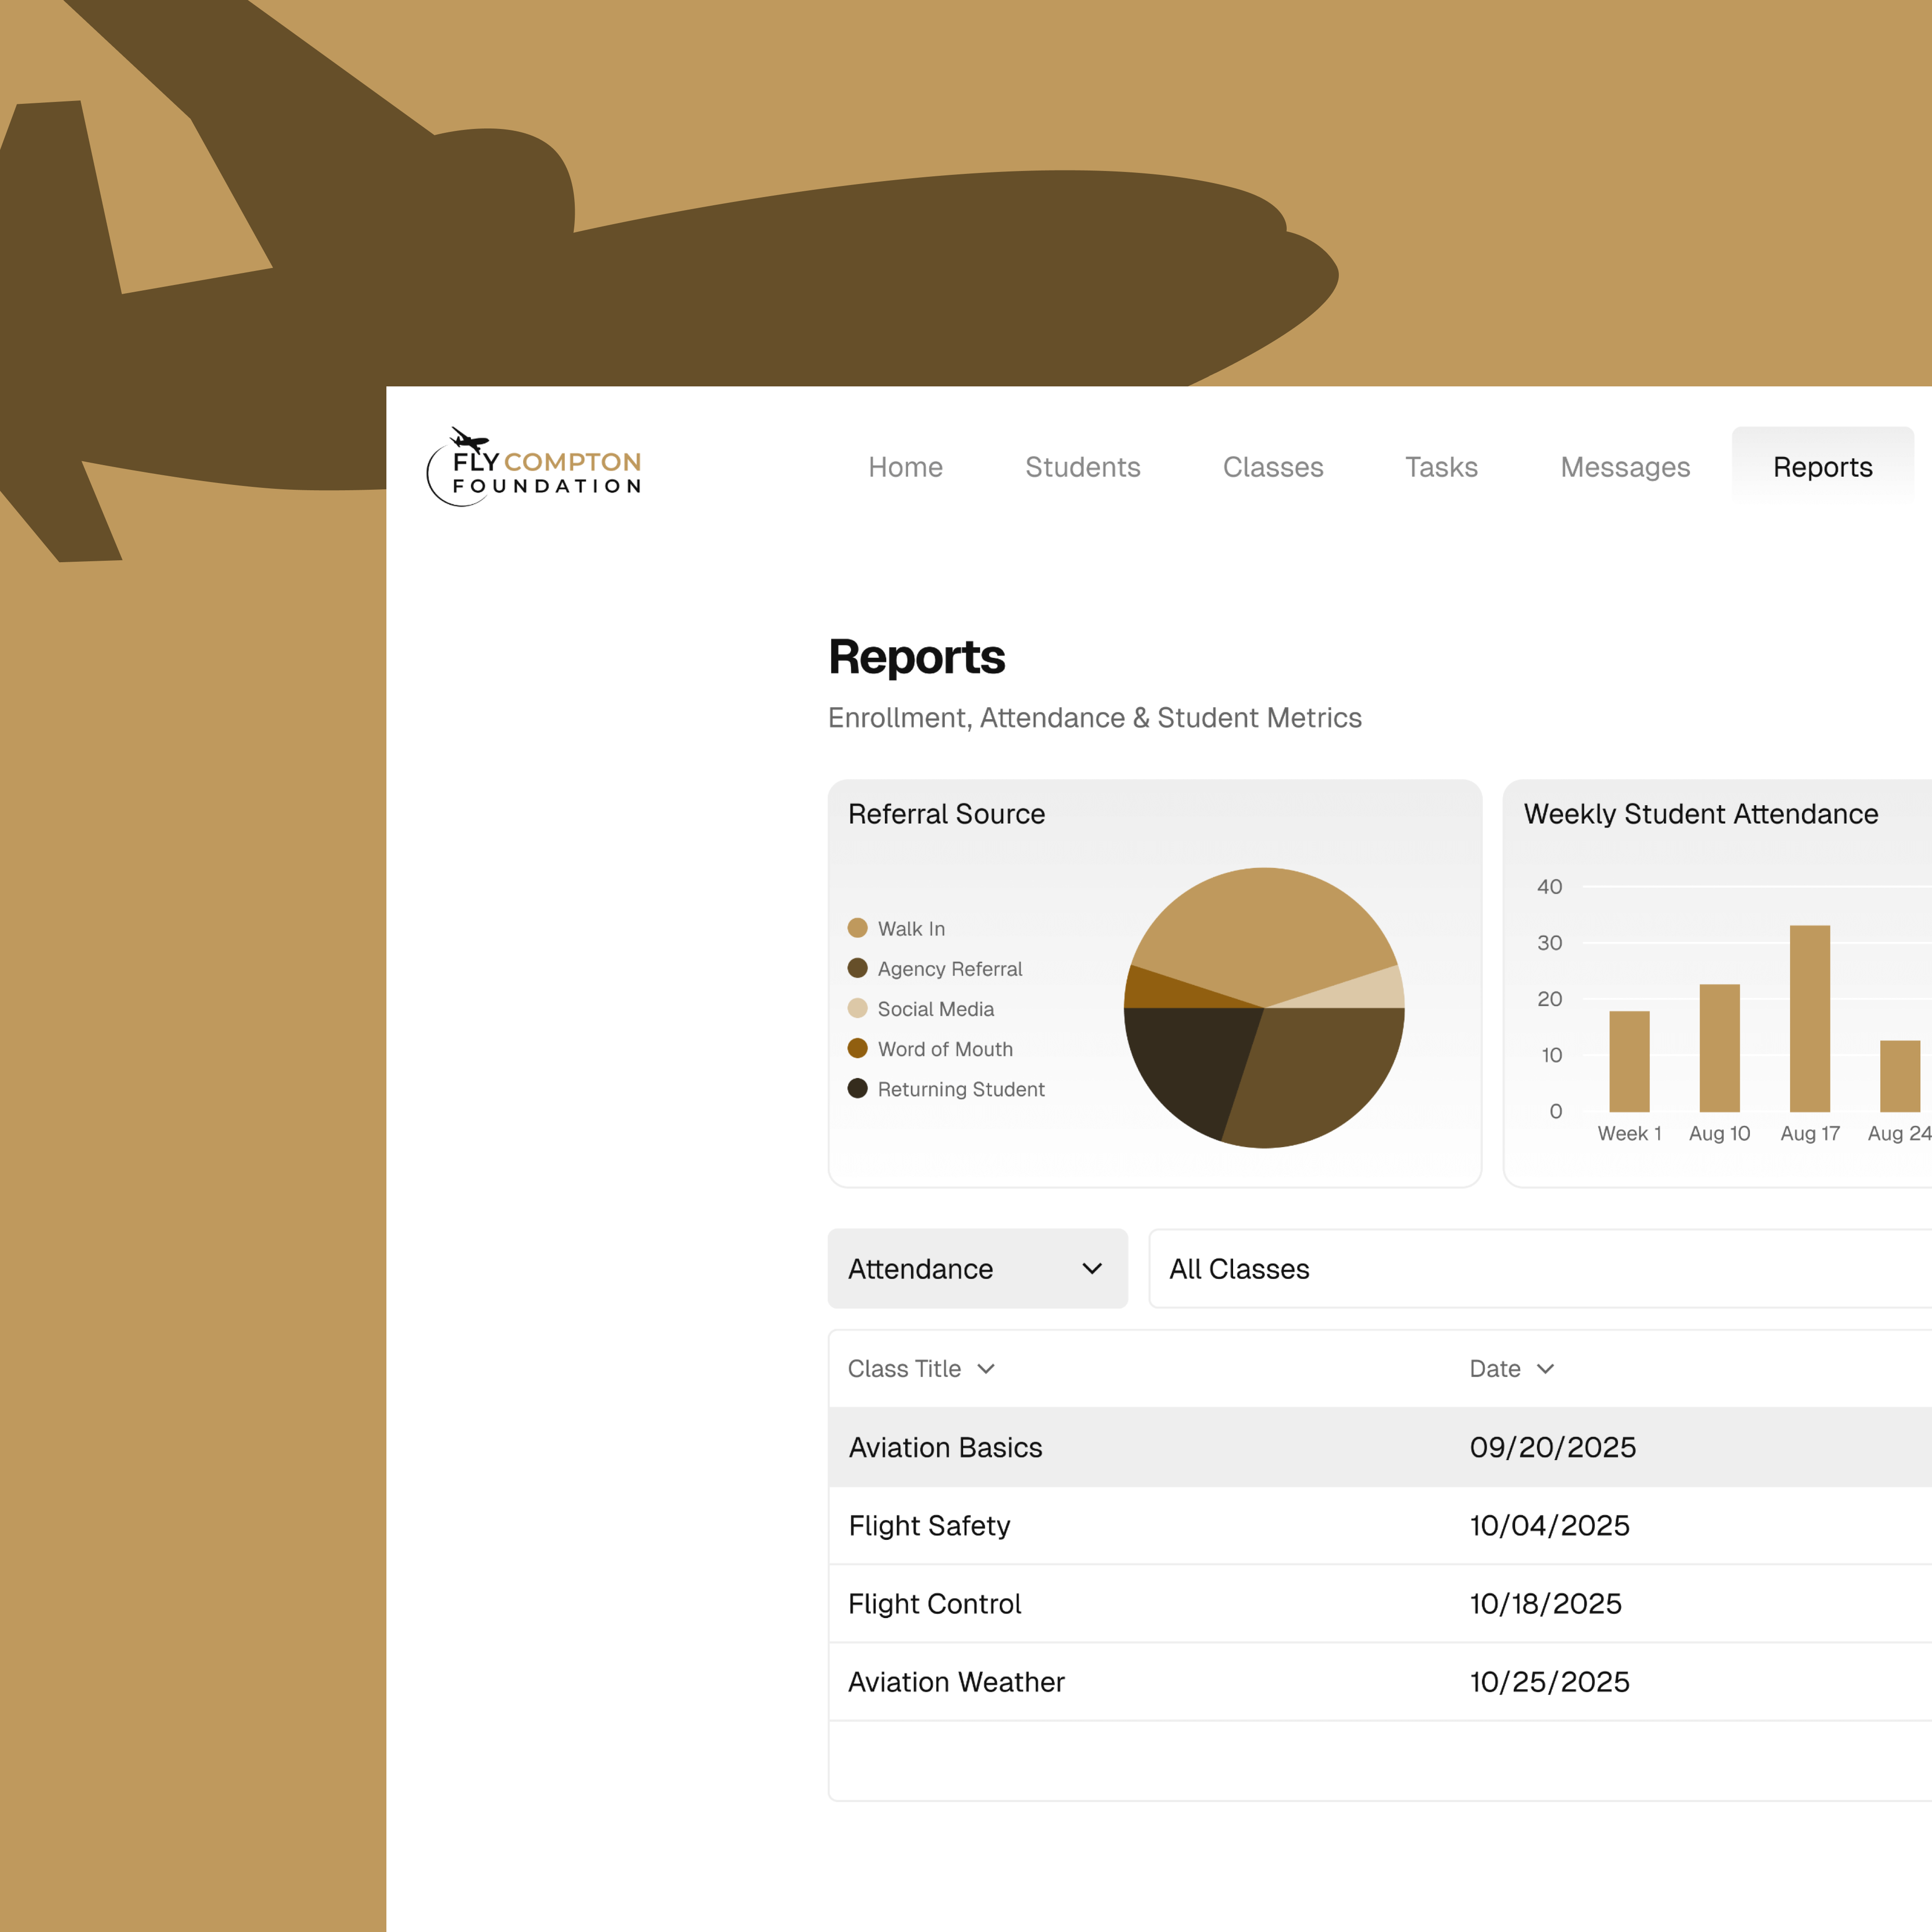Sort by Date column chevron
Viewport: 1932px width, 1932px height.
click(x=1545, y=1369)
